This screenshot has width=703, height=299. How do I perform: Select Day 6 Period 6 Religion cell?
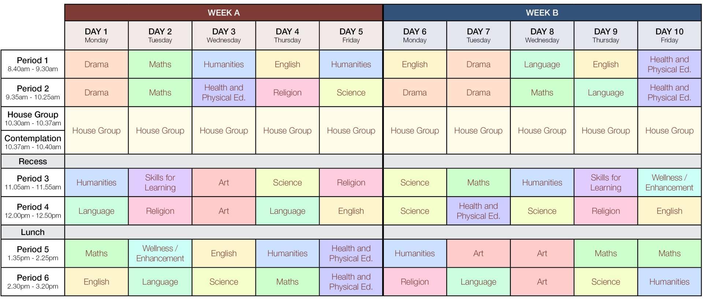point(414,282)
